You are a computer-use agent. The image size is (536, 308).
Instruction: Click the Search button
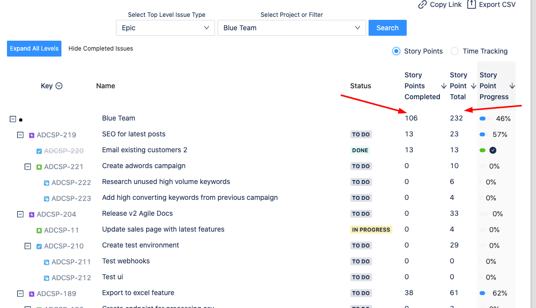(387, 28)
